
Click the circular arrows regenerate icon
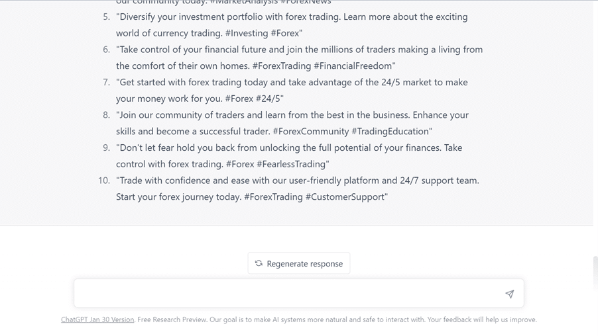point(259,263)
